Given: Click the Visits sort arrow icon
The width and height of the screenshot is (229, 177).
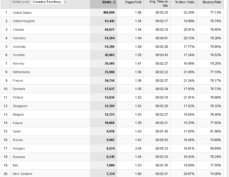Looking at the screenshot, I should coord(114,2).
